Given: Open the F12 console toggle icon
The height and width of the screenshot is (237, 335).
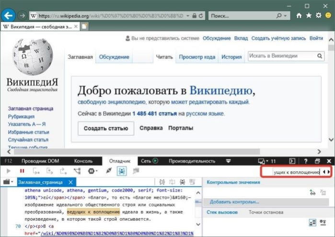Looking at the screenshot, I should tap(292, 161).
